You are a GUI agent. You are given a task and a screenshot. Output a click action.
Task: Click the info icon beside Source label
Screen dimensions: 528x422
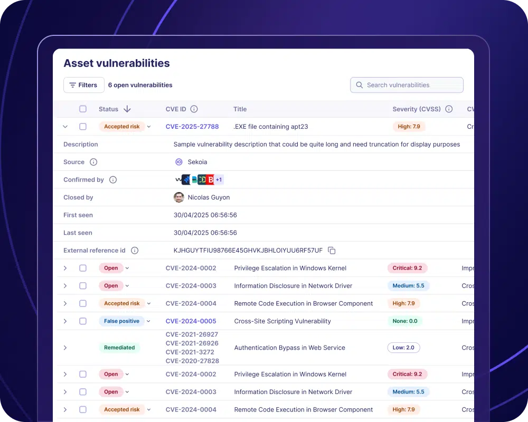tap(93, 162)
